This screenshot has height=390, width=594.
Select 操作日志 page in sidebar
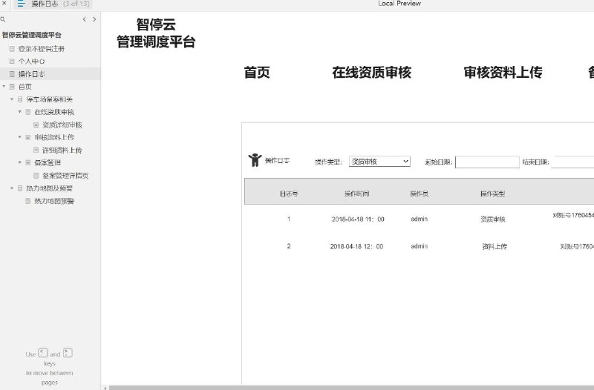pos(50,74)
